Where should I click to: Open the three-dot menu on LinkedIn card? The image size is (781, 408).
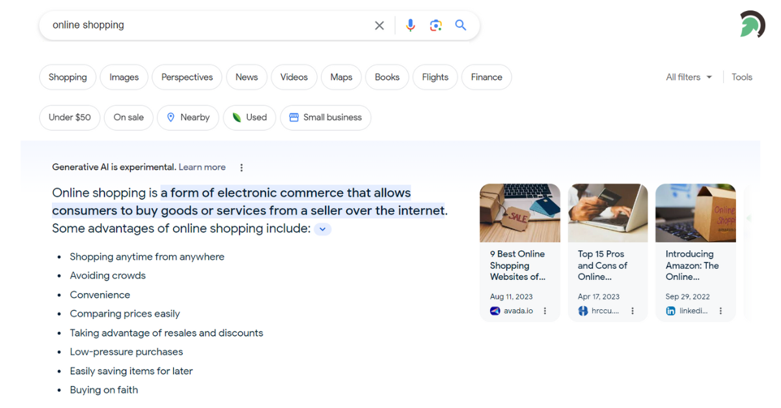click(720, 311)
